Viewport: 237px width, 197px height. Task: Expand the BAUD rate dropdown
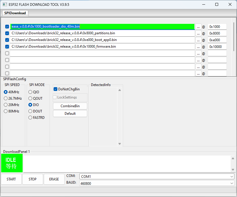coord(156,183)
